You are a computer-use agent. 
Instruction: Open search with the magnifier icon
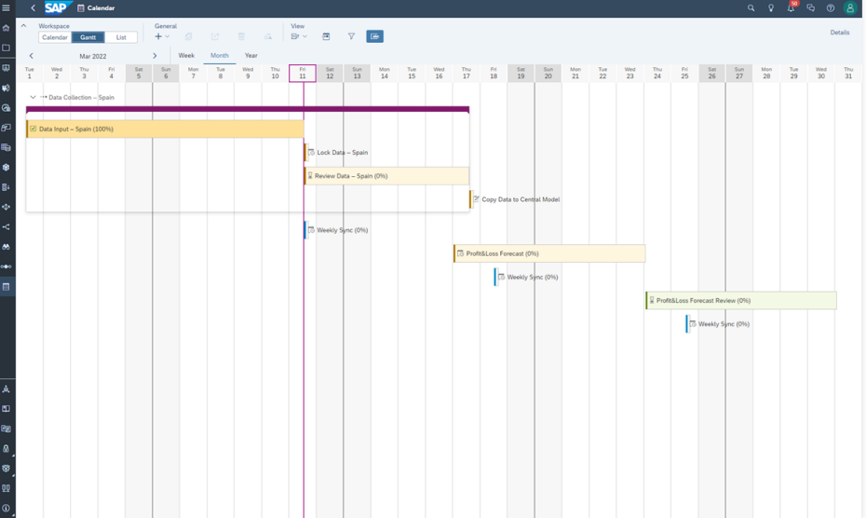(751, 7)
